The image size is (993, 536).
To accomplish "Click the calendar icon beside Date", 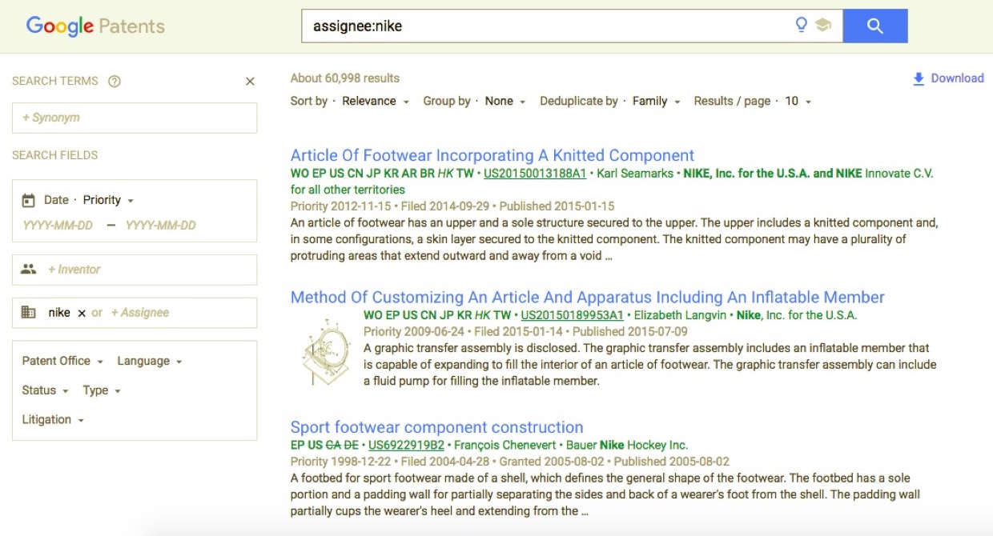I will point(28,200).
